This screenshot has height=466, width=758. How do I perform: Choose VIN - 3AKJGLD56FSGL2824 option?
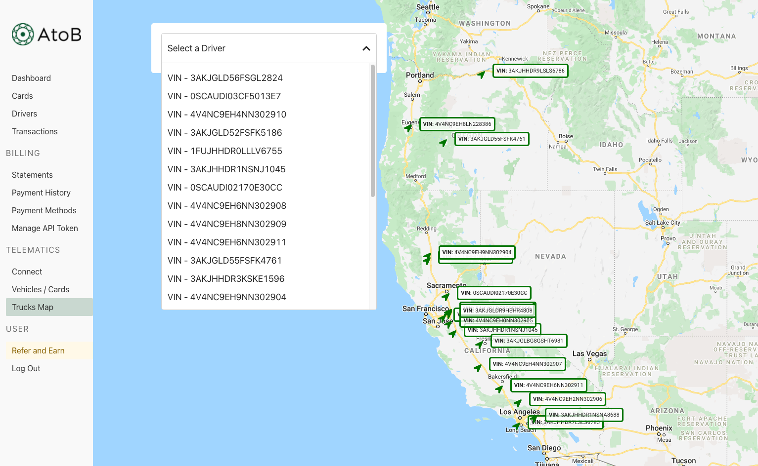[x=265, y=78]
